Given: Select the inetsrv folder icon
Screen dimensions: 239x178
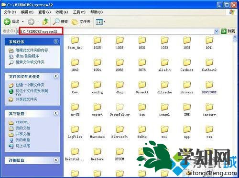Looking at the screenshot, I should pos(209,107).
